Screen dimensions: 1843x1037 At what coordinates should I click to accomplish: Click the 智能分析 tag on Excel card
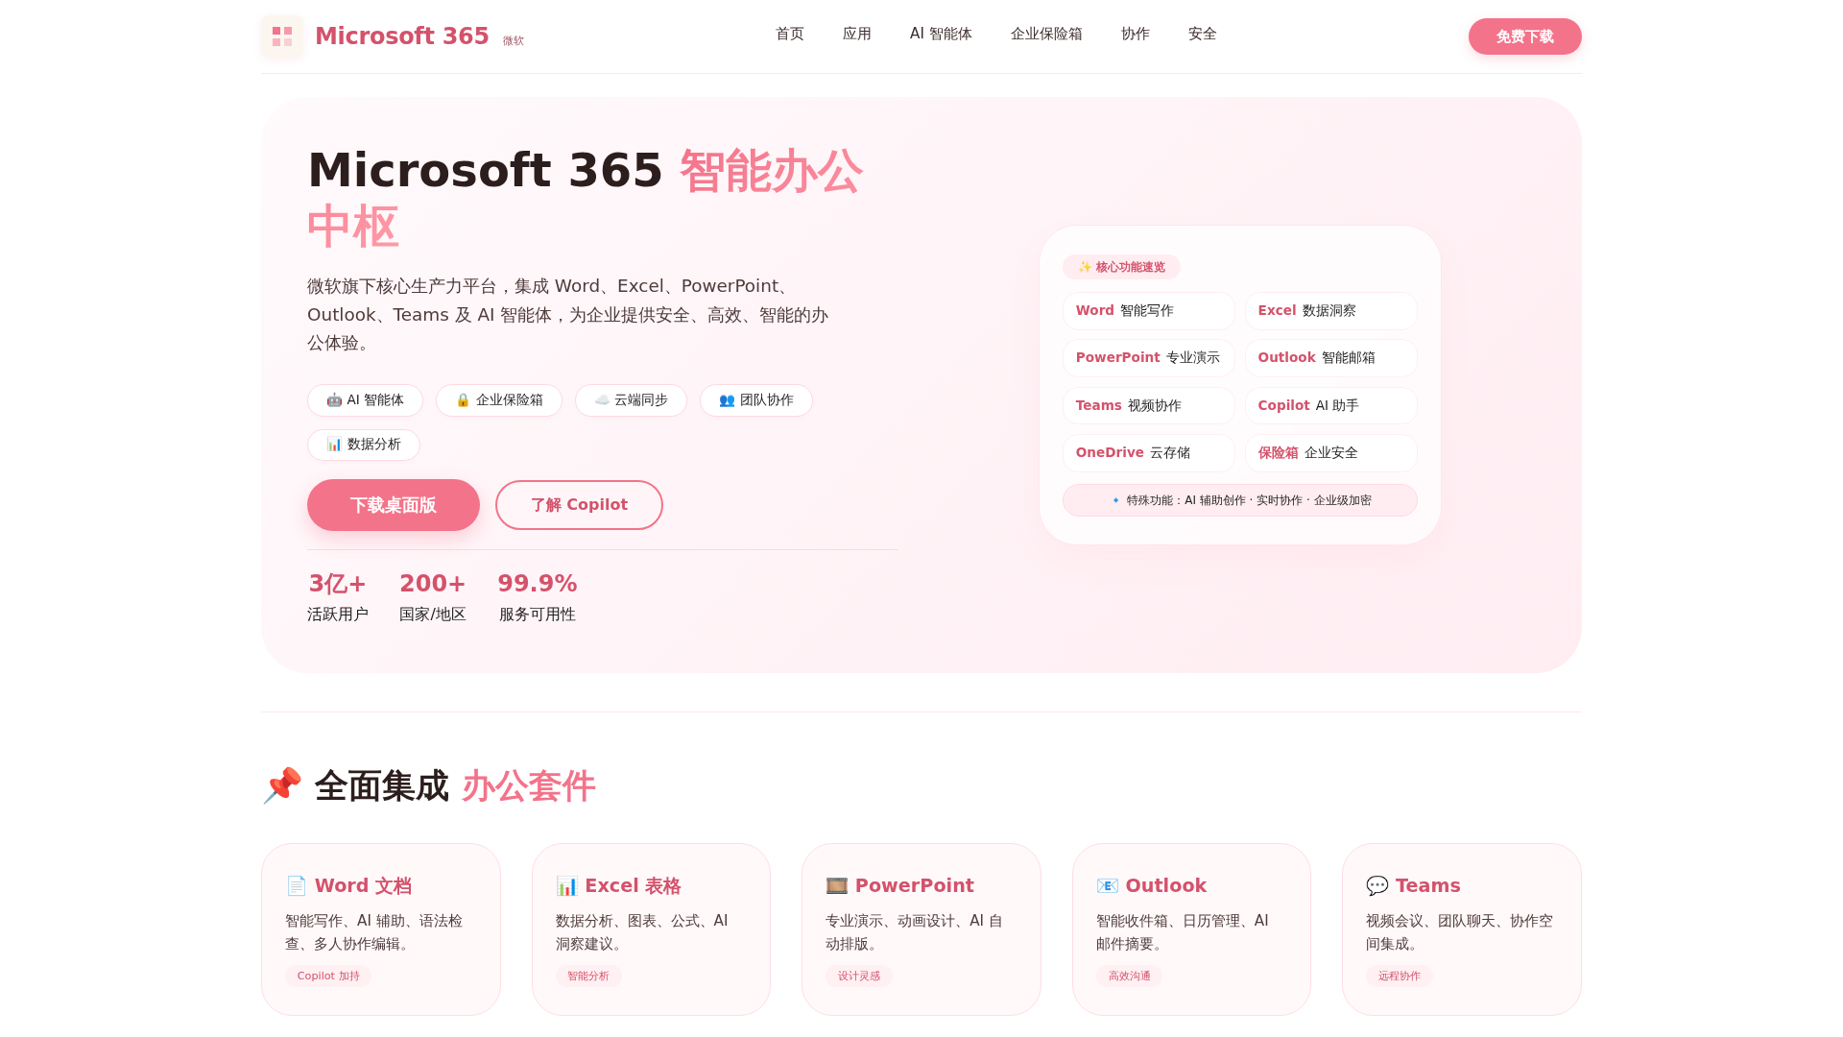(588, 976)
